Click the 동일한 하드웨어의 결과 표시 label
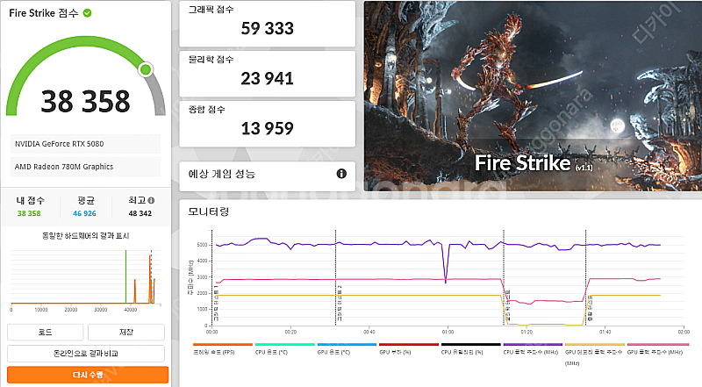 (x=85, y=235)
